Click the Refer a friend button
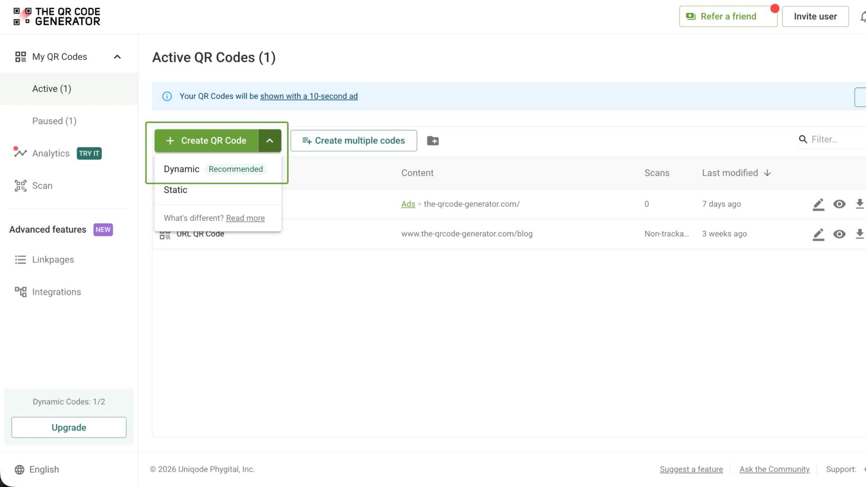The width and height of the screenshot is (866, 487). click(728, 16)
